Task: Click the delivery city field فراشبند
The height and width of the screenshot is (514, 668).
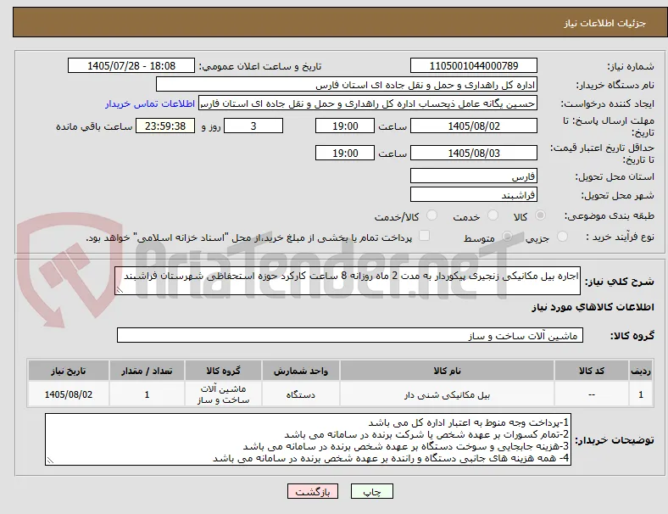Action: click(x=474, y=195)
